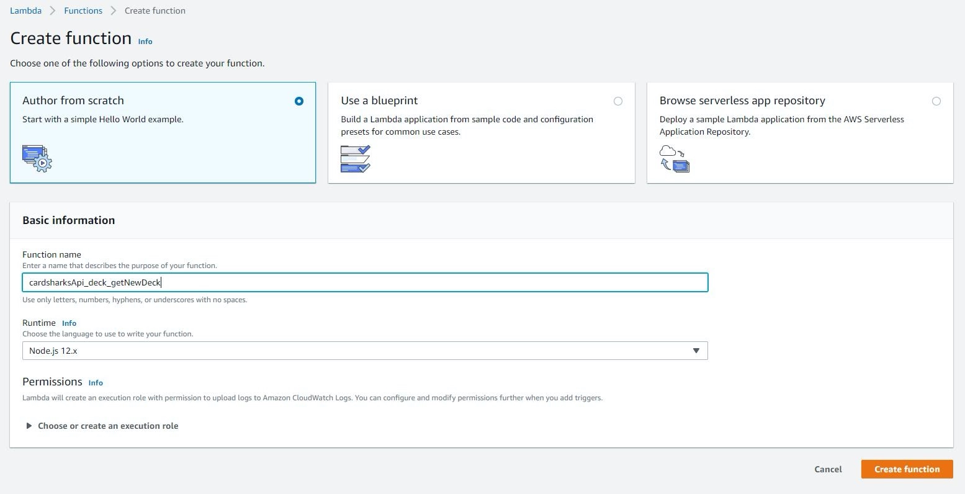The image size is (965, 494).
Task: Cancel the function creation
Action: point(828,469)
